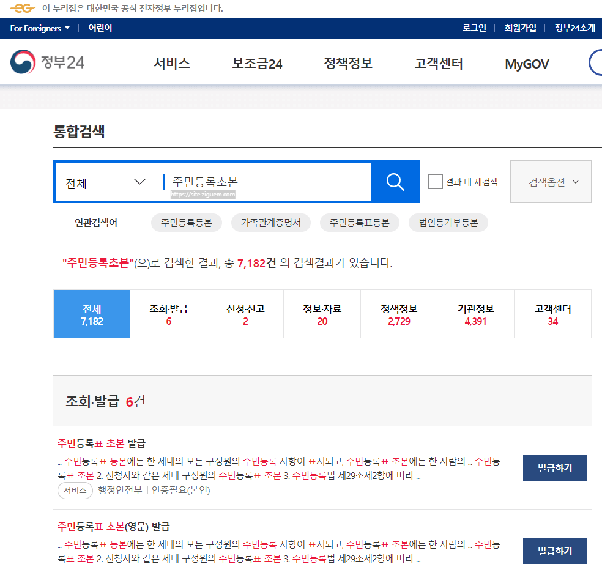Viewport: 602px width, 564px height.
Task: Open the 전체 category dropdown in the search bar
Action: (105, 181)
